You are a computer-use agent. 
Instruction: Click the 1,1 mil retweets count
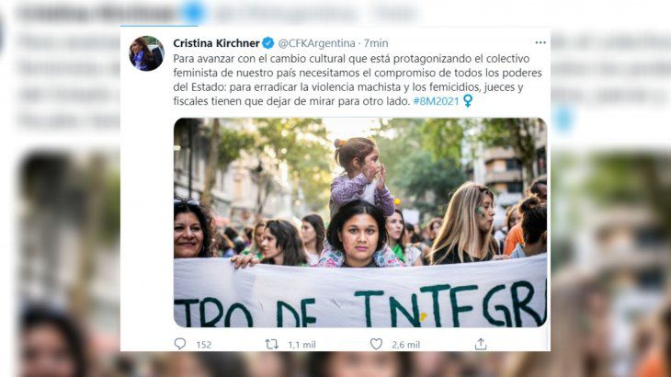coord(301,345)
